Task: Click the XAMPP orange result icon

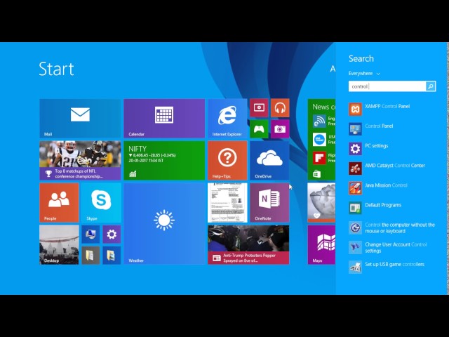Action: click(355, 110)
